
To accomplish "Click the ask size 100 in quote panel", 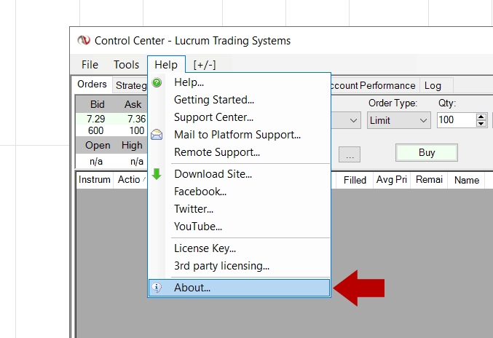I will tap(137, 130).
